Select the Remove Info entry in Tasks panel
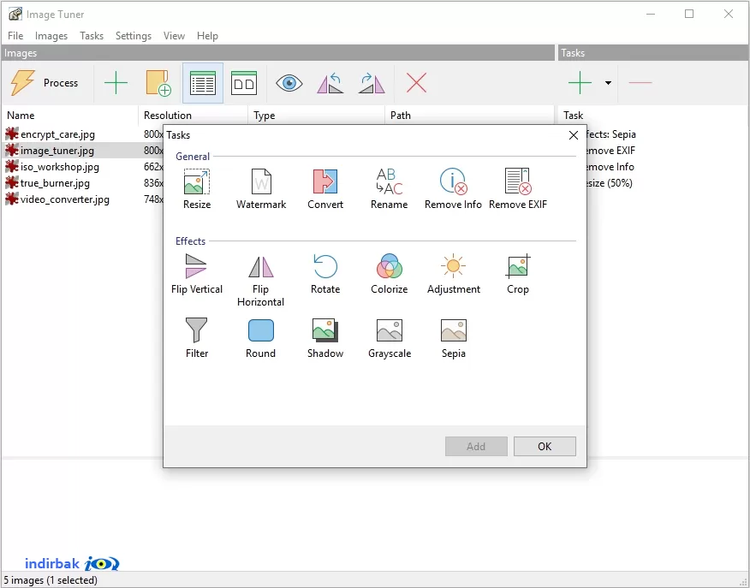The image size is (750, 588). (x=610, y=167)
